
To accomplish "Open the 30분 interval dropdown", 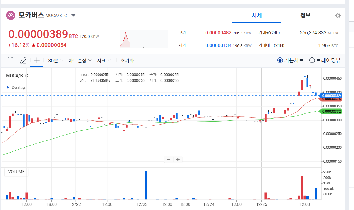I will click(56, 60).
